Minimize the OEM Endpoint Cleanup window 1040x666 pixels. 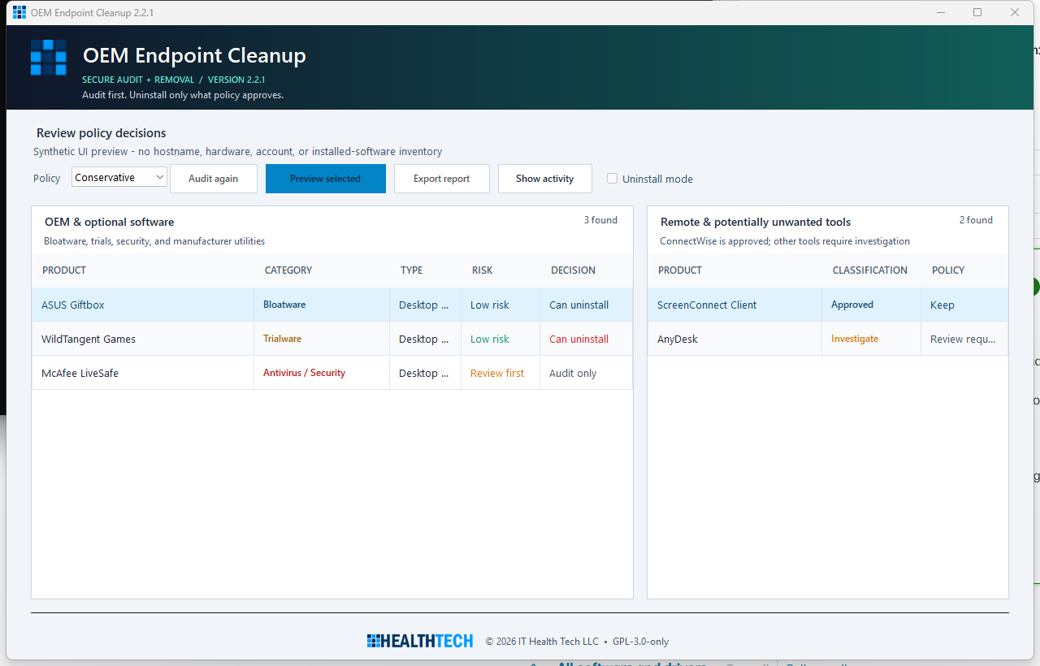(940, 12)
